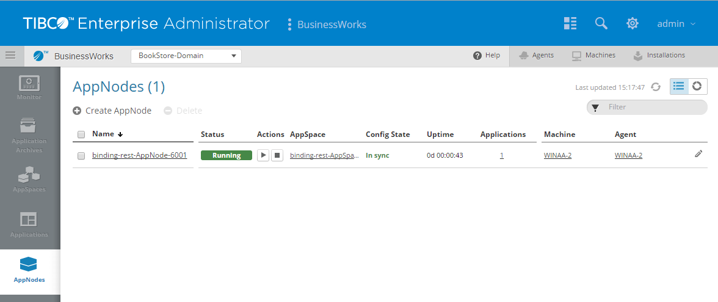Open the hamburger navigation menu

coord(10,56)
